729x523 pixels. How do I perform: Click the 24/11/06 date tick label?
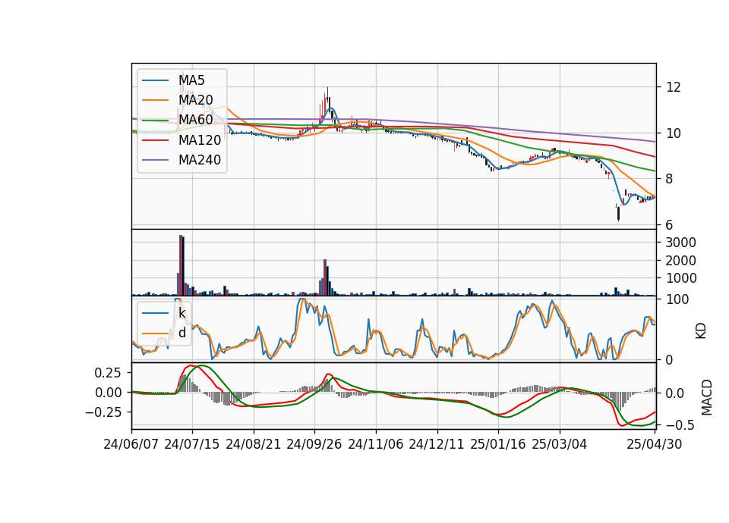376,444
